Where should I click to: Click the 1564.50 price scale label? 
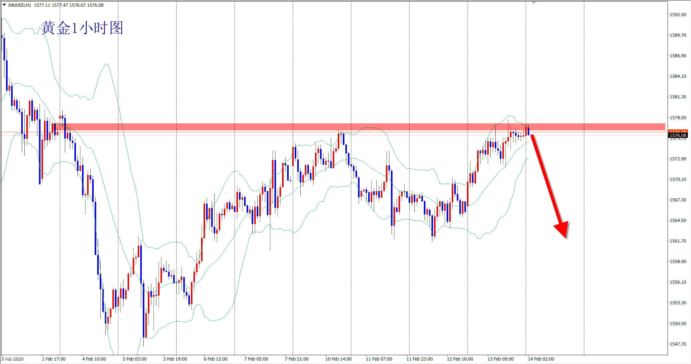(x=678, y=220)
